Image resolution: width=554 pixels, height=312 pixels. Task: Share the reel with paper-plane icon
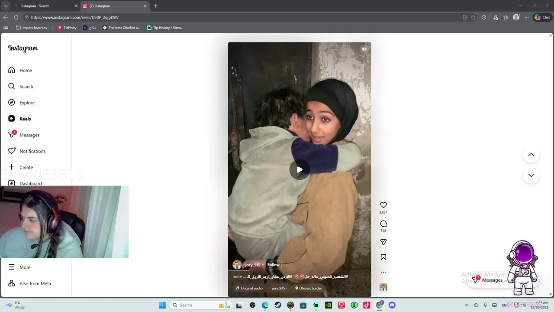[x=383, y=242]
